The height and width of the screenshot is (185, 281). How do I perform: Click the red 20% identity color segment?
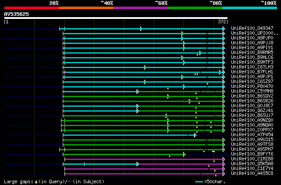(32, 8)
